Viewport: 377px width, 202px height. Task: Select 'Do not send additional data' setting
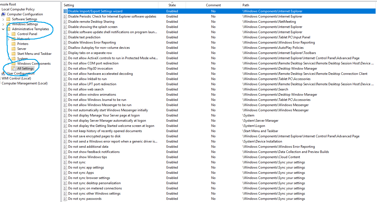coord(88,147)
